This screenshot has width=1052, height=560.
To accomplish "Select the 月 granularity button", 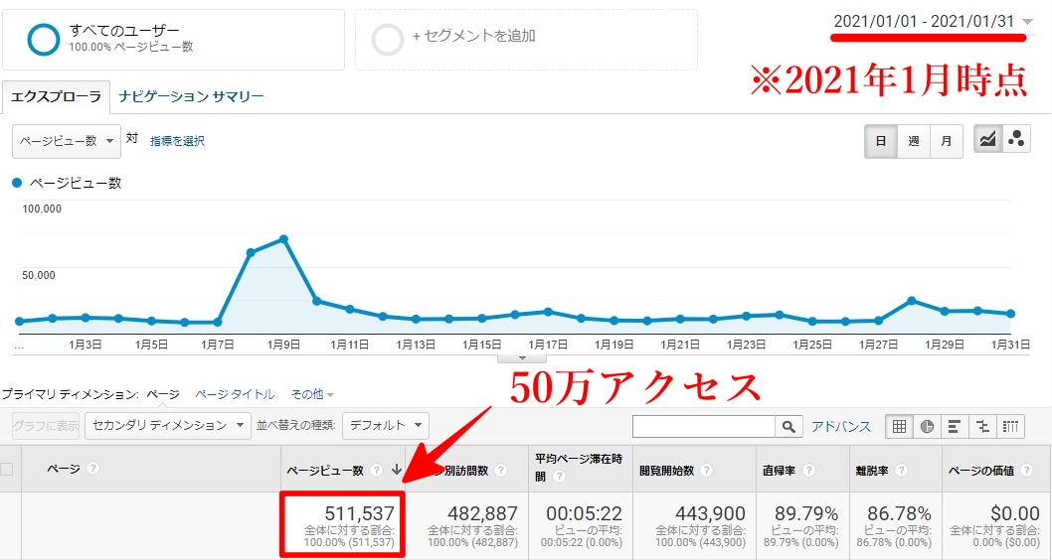I will (x=947, y=141).
